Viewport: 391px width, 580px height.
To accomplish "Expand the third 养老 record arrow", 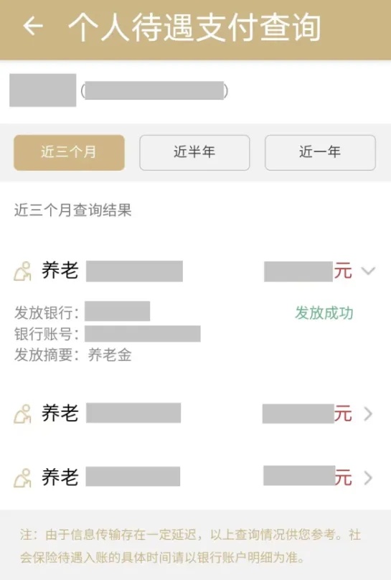I will 368,477.
